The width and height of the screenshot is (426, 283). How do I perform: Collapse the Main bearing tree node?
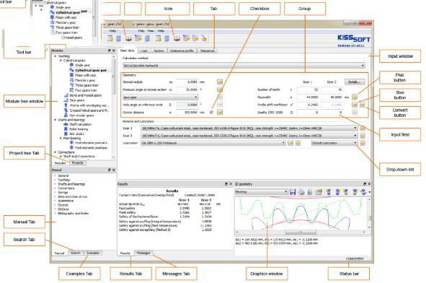click(61, 138)
